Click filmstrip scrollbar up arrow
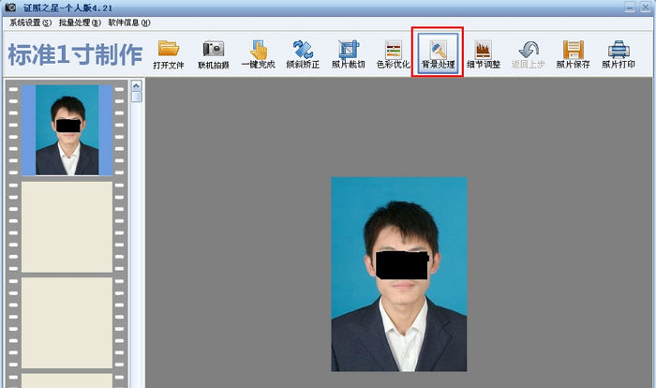 click(137, 86)
